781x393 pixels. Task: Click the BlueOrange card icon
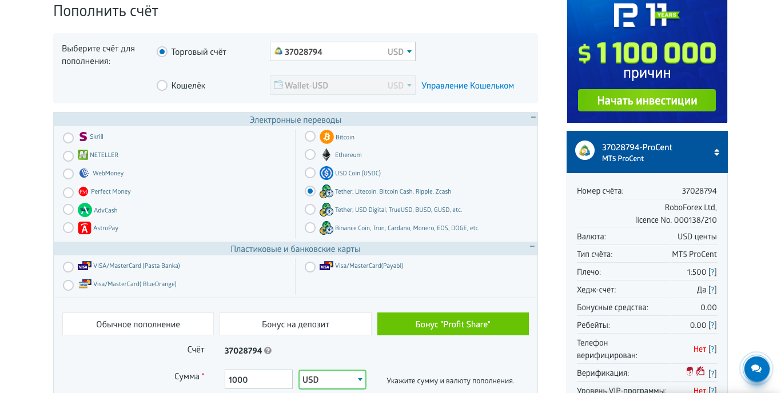click(85, 284)
